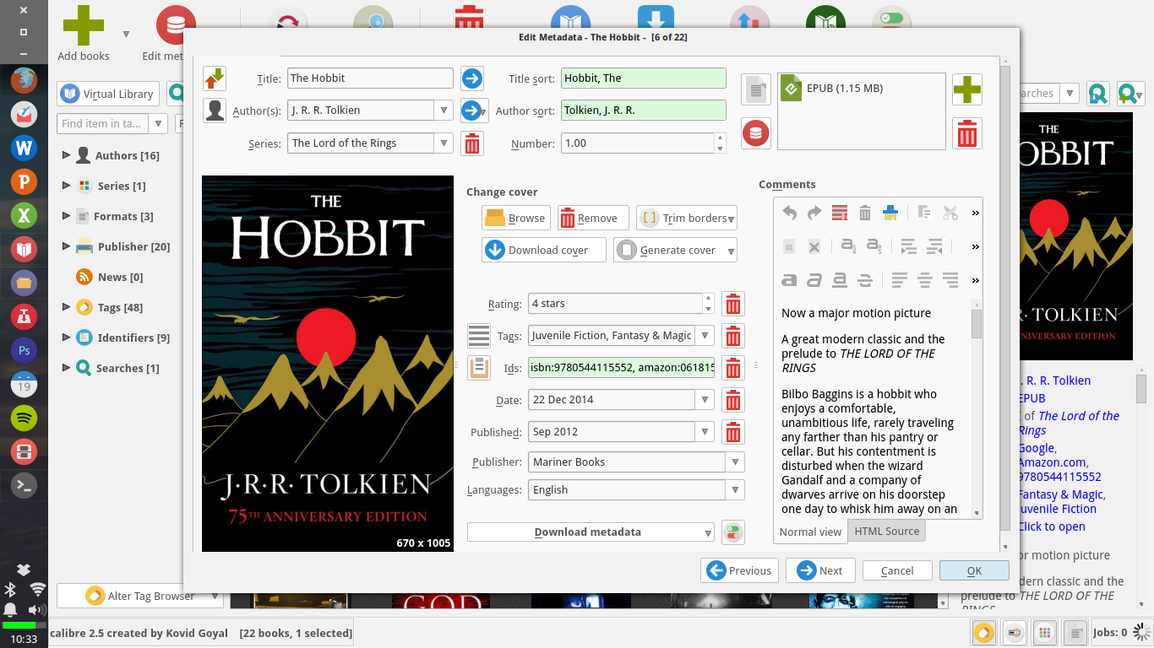Image resolution: width=1154 pixels, height=648 pixels.
Task: Clear the Published date with its trash icon
Action: (733, 432)
